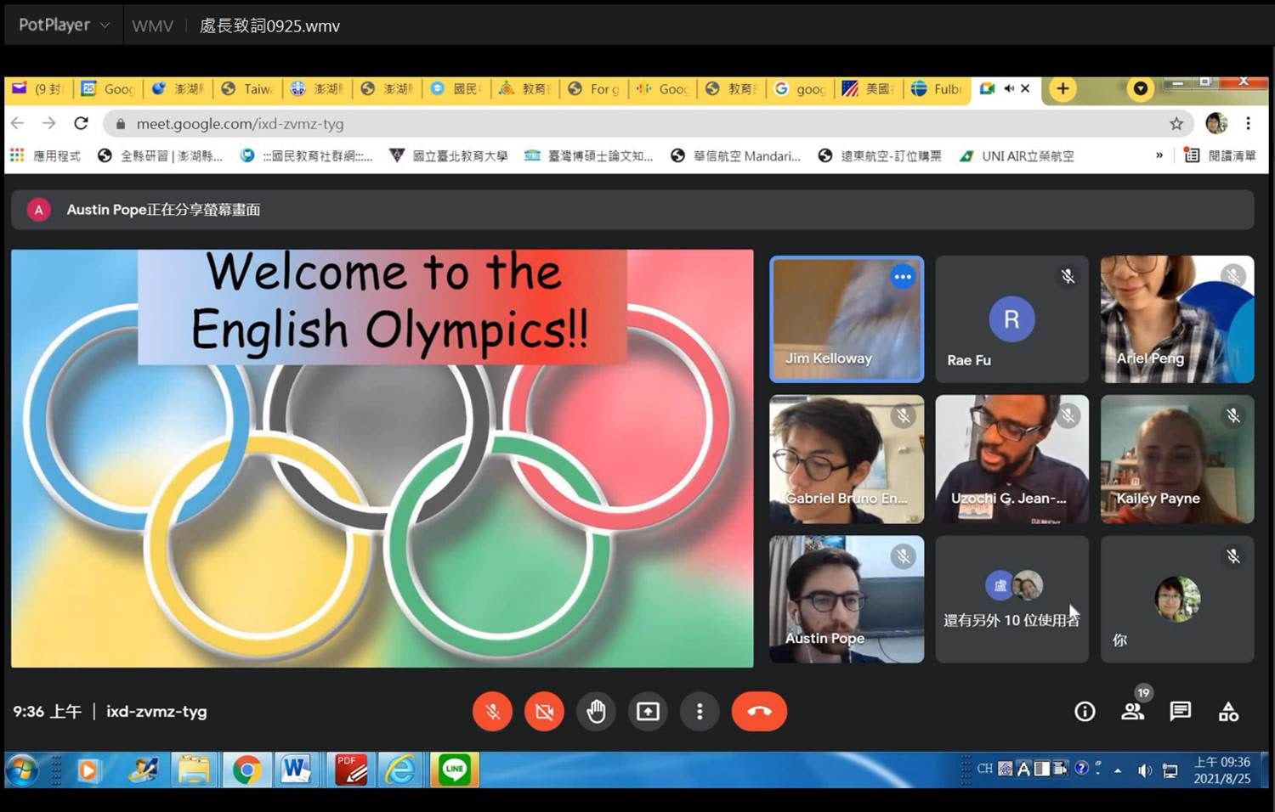The width and height of the screenshot is (1275, 812).
Task: Open the Chrome profile avatar
Action: [1216, 123]
